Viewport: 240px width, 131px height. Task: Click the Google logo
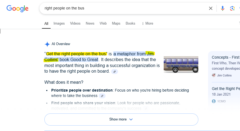(18, 8)
